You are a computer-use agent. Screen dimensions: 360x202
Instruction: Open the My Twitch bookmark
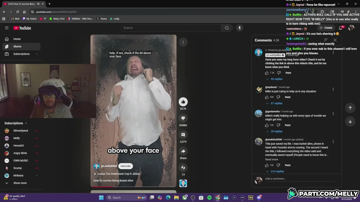click(30, 19)
